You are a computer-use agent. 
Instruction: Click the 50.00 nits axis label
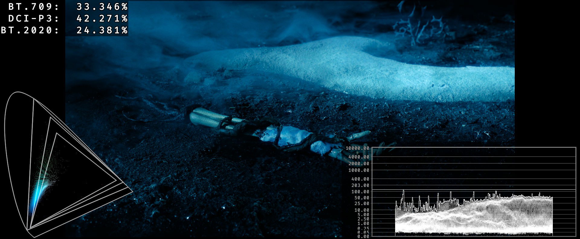click(362, 198)
